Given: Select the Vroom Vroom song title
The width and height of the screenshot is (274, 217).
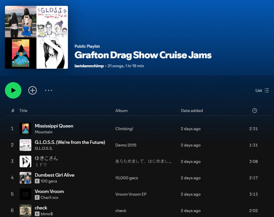Looking at the screenshot, I should coord(49,191).
